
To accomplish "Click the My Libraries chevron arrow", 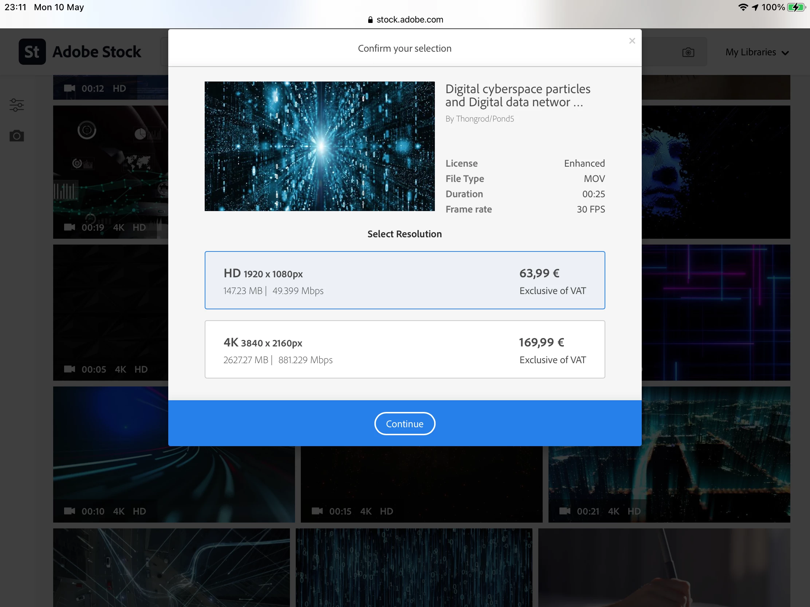I will 785,53.
